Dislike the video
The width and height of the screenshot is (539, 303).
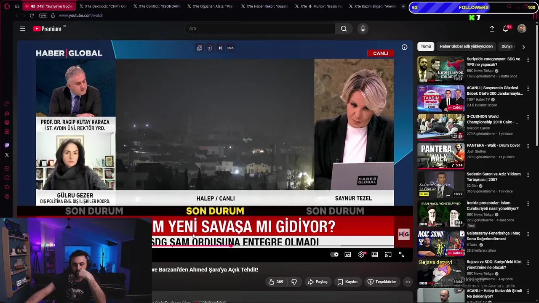point(294,282)
